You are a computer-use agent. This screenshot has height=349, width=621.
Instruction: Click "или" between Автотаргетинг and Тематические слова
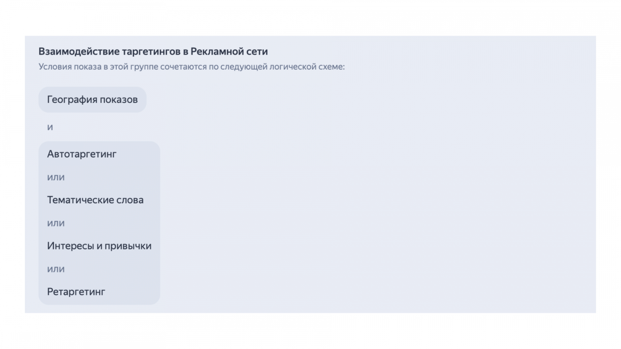tap(56, 177)
